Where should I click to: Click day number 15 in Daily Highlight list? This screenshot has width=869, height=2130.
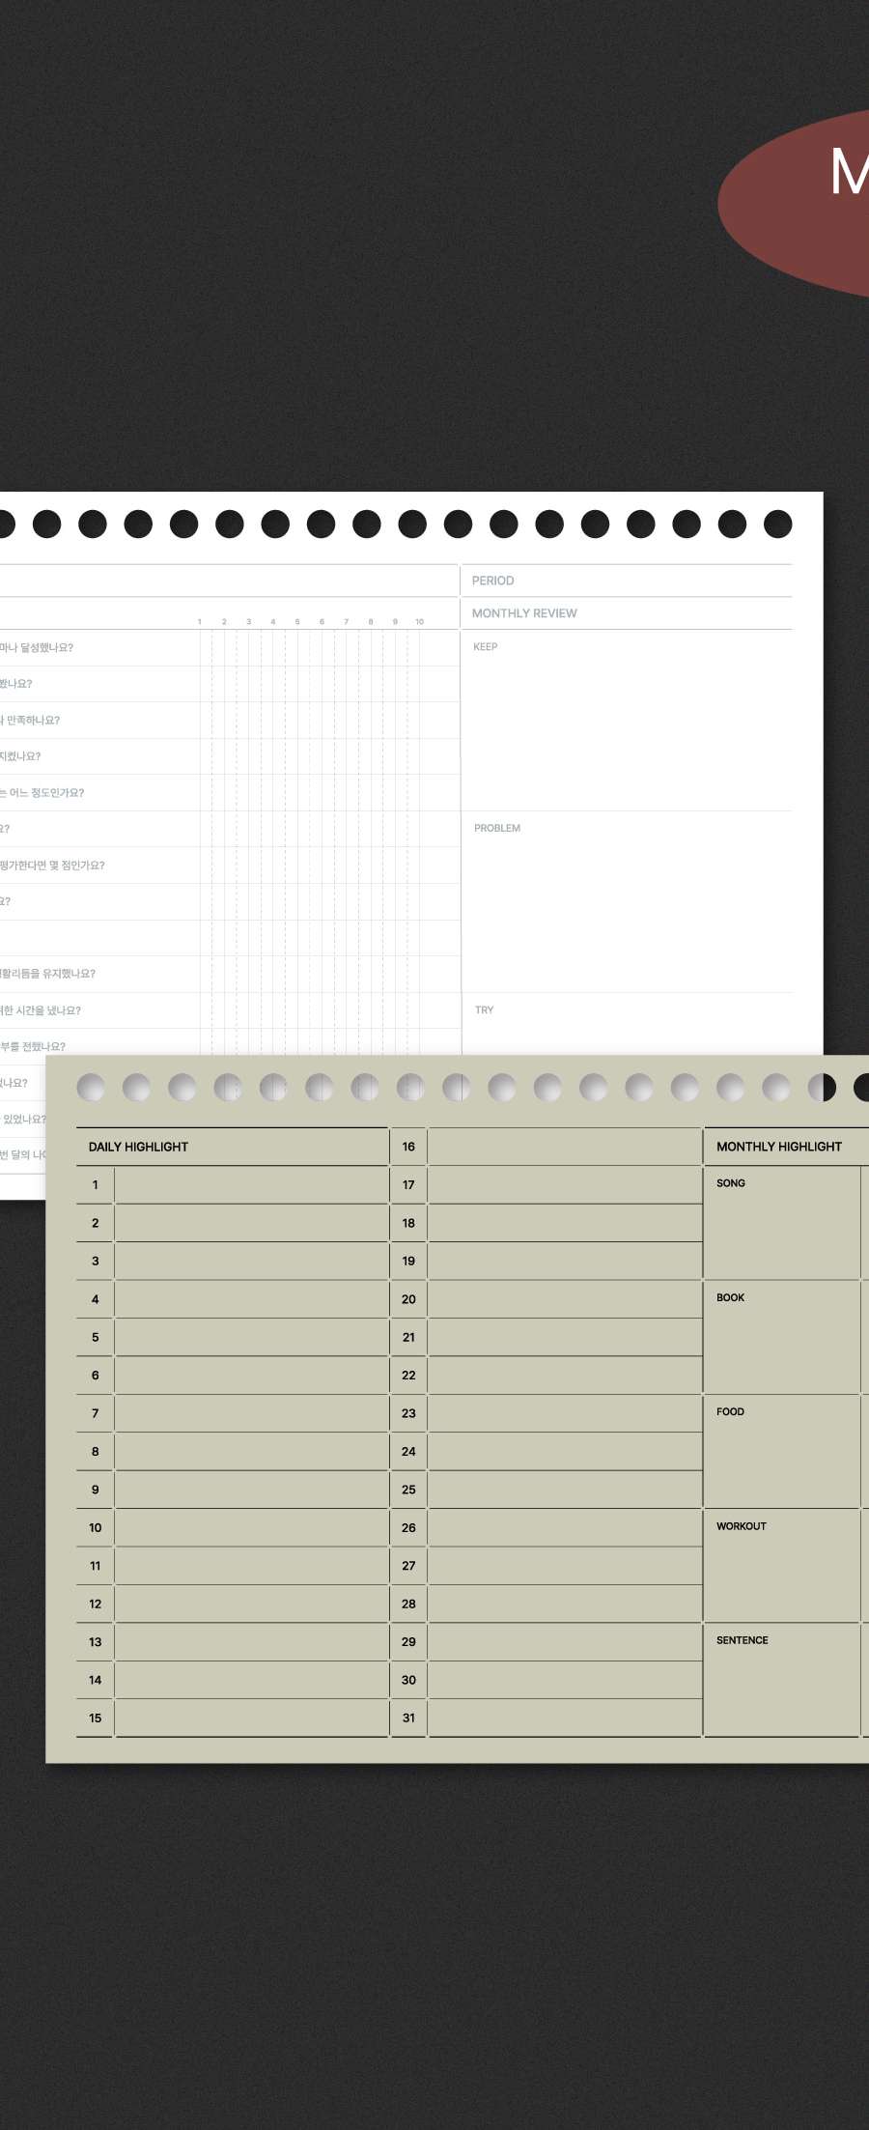95,1718
